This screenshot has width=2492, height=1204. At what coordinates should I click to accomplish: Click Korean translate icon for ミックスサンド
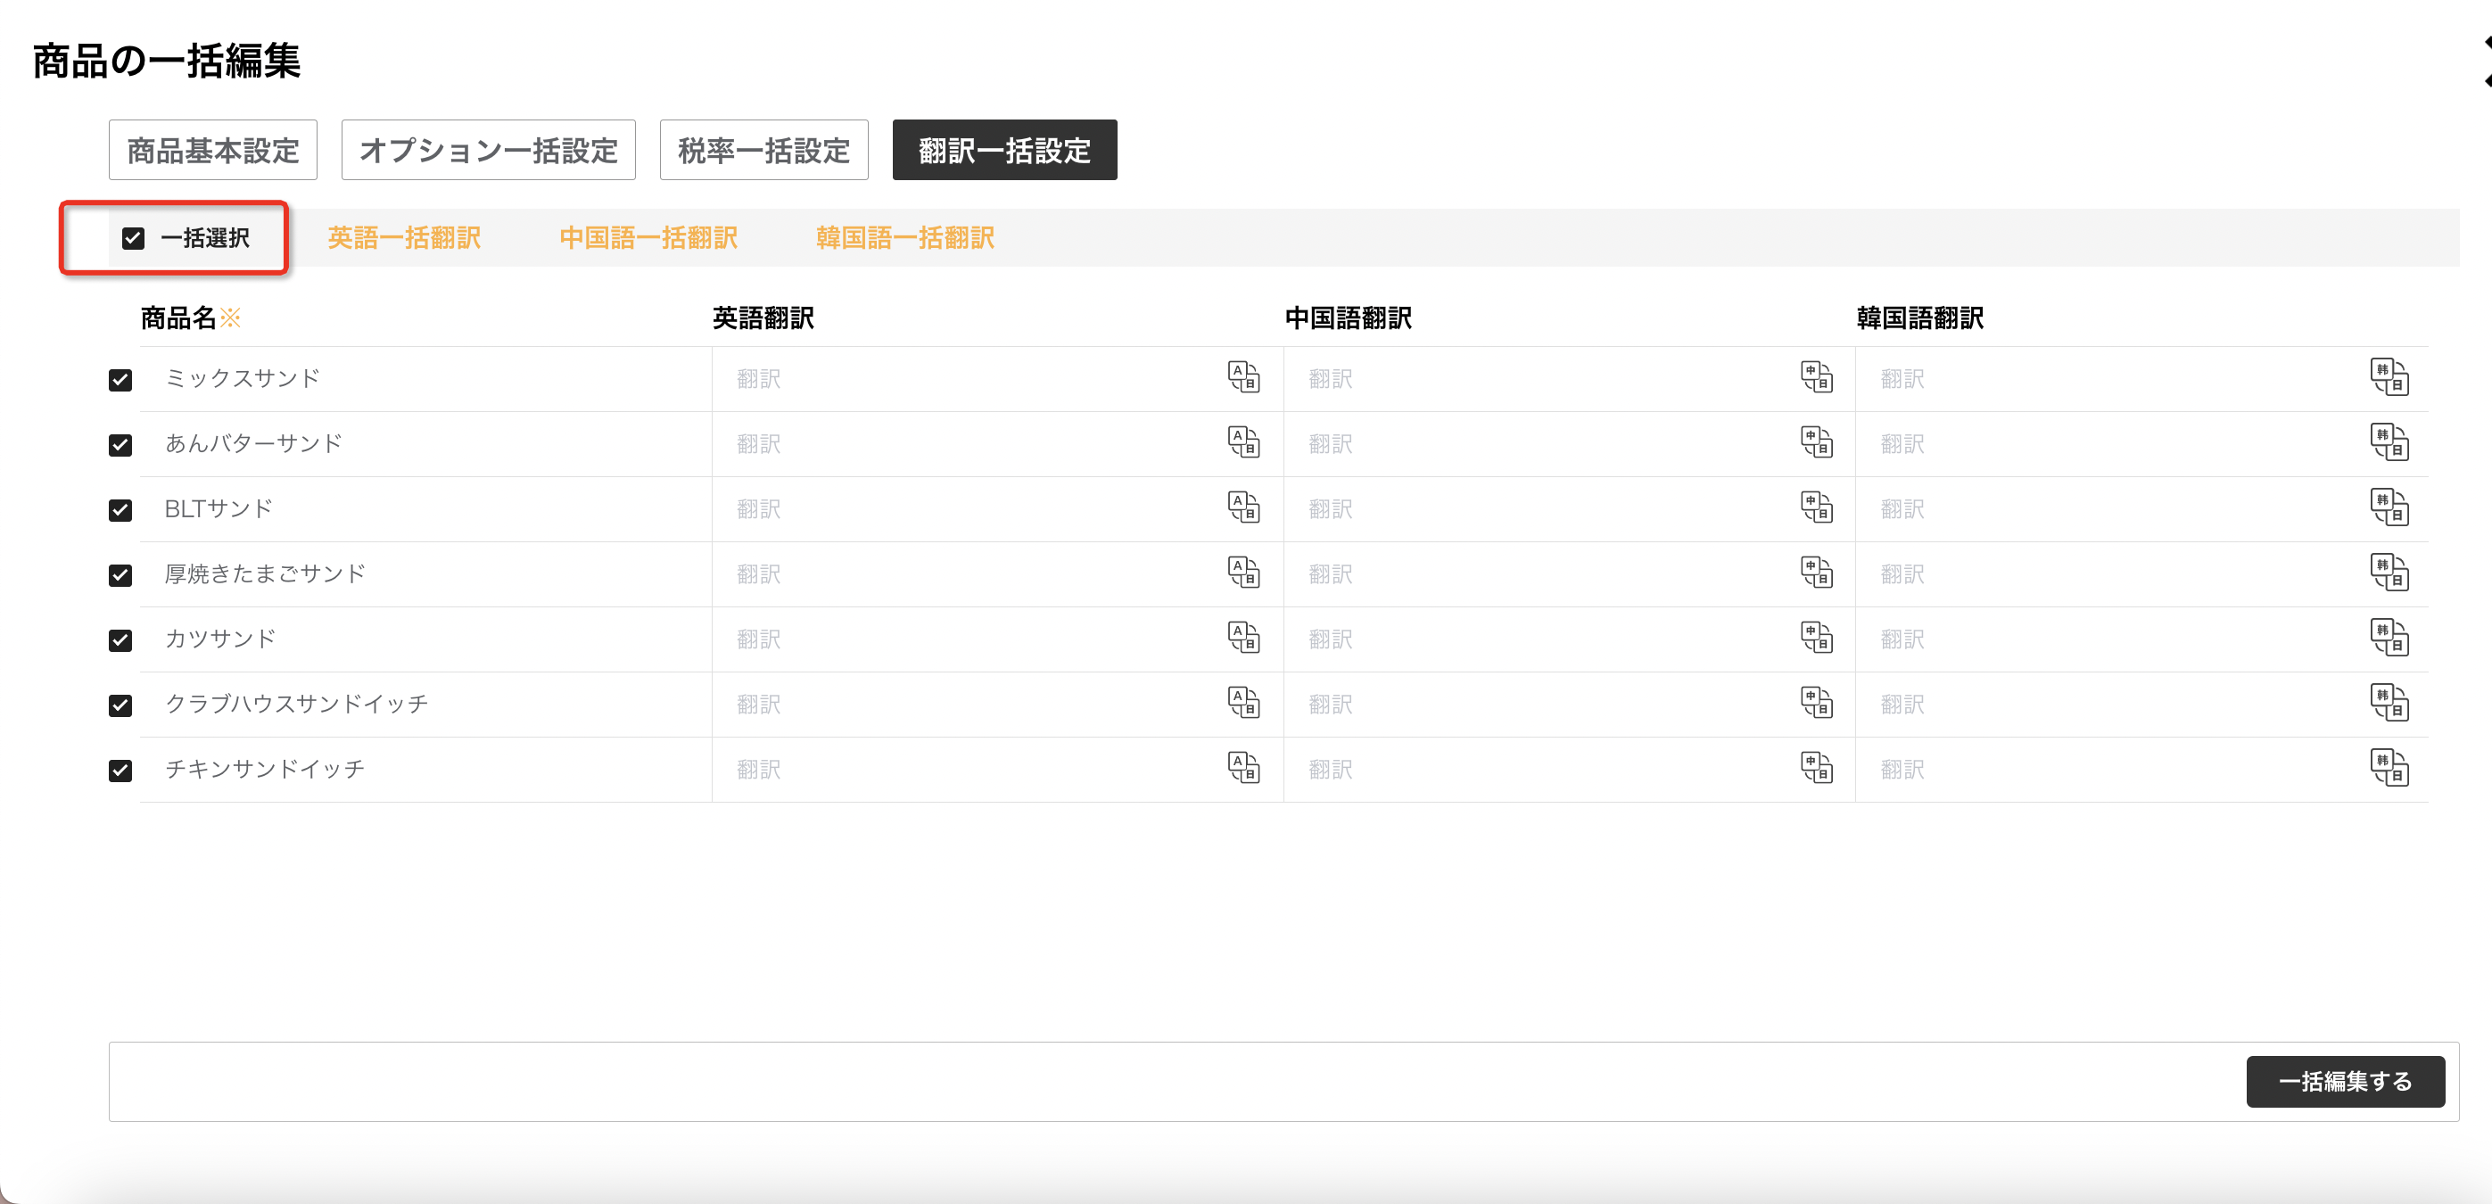tap(2389, 377)
